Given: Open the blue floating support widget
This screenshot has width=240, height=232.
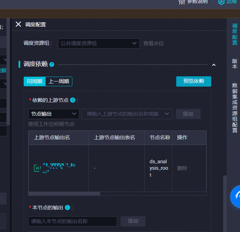Looking at the screenshot, I should coord(236,196).
